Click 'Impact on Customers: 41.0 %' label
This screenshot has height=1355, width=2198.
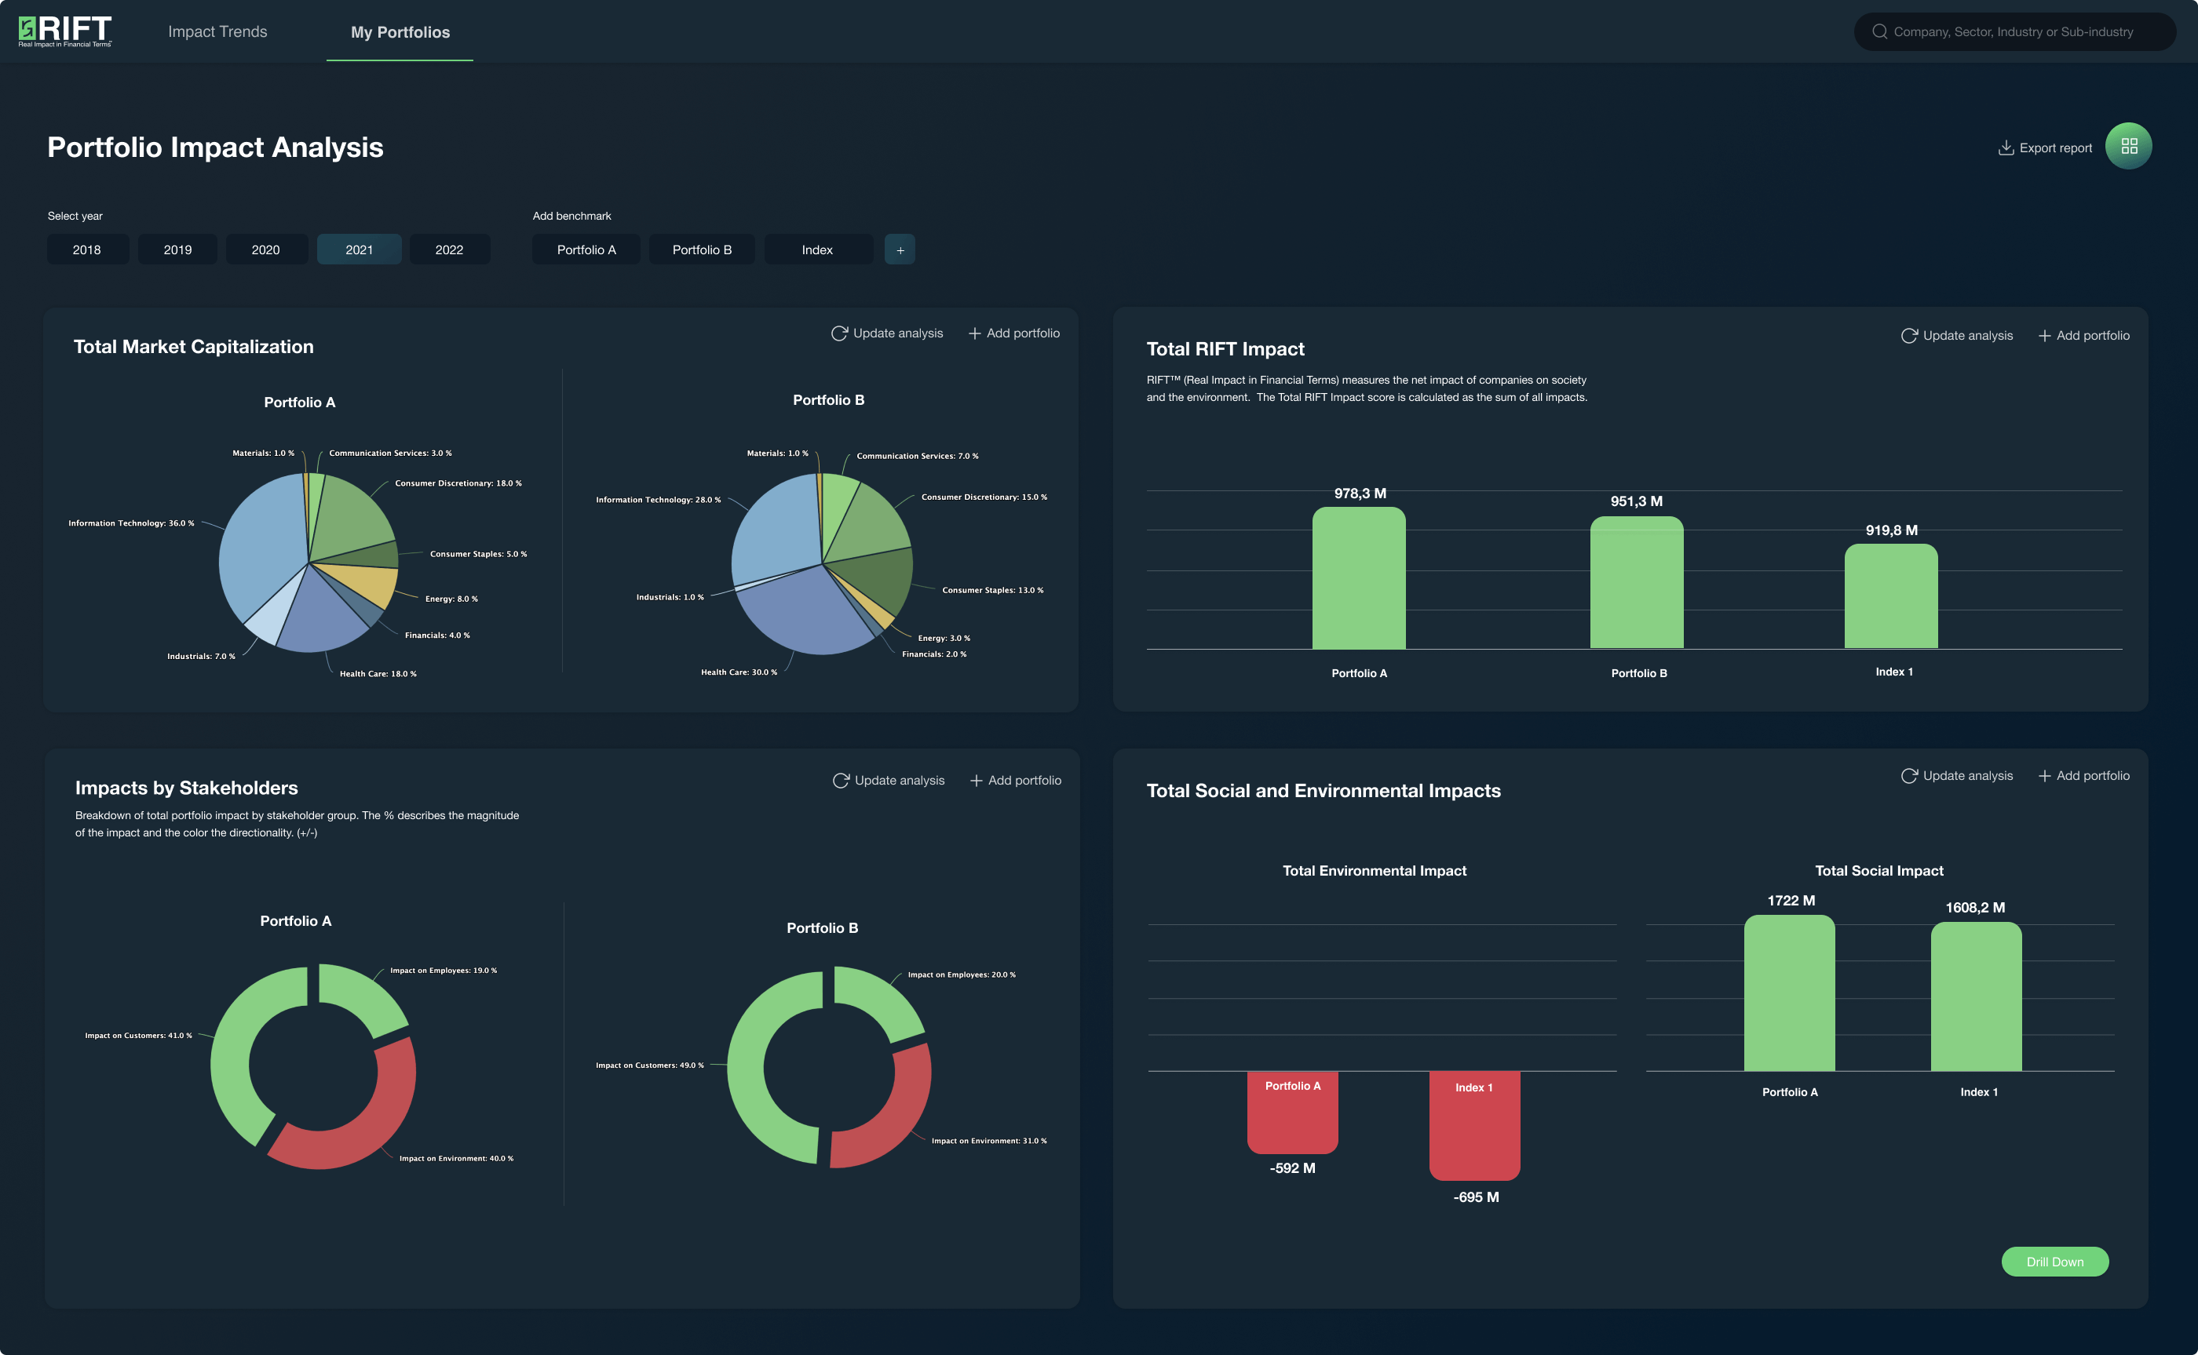click(x=138, y=1036)
